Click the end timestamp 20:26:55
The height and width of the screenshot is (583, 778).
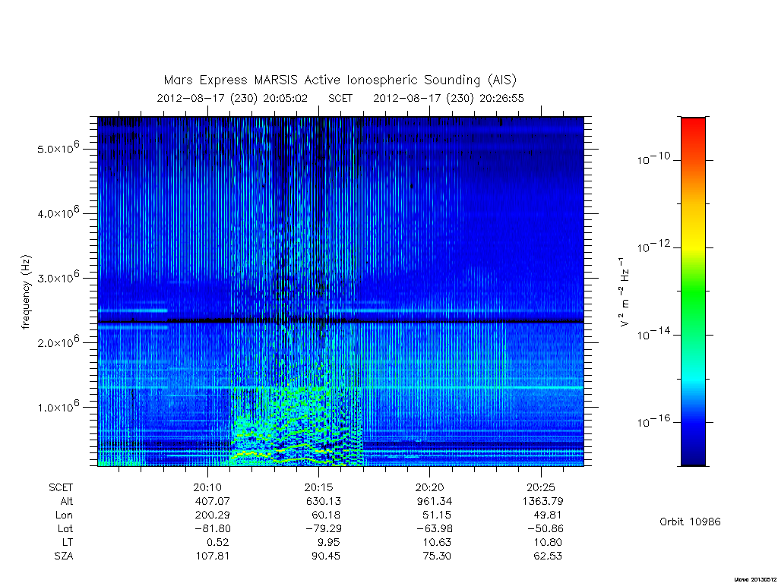pos(501,98)
